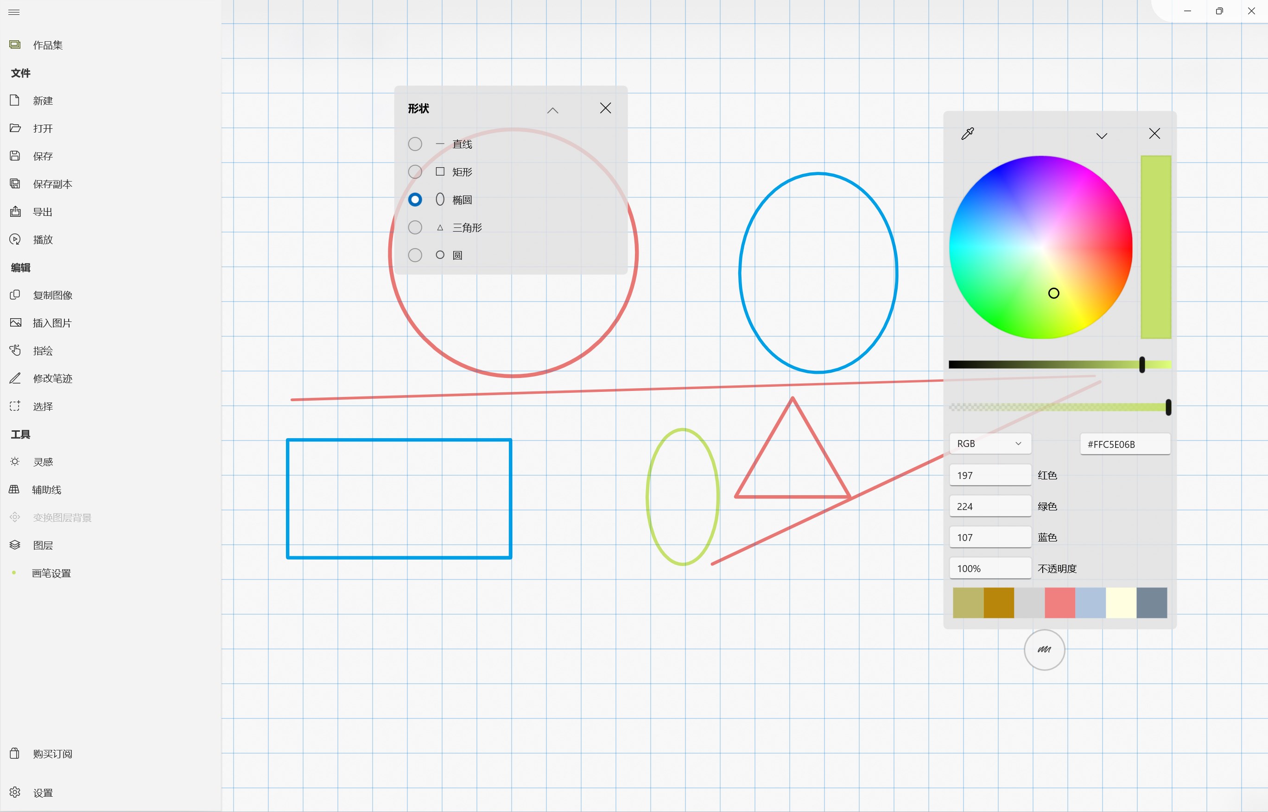
Task: Click the 蓝色 blue value field 107
Action: (990, 537)
